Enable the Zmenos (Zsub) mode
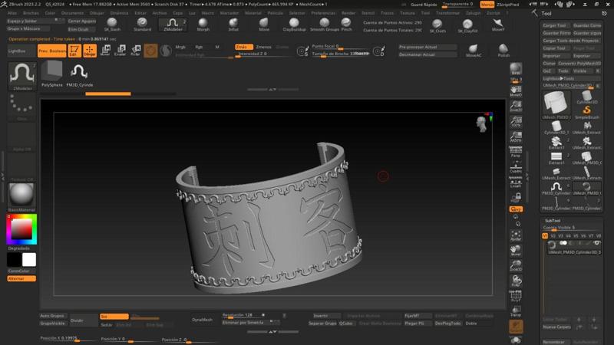 (263, 47)
